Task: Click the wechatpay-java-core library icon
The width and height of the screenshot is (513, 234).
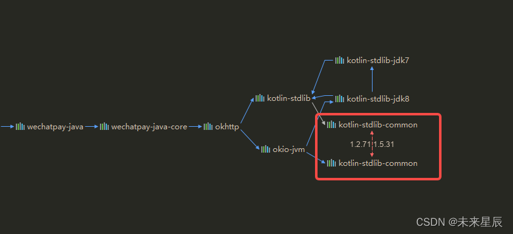Action: tap(104, 127)
